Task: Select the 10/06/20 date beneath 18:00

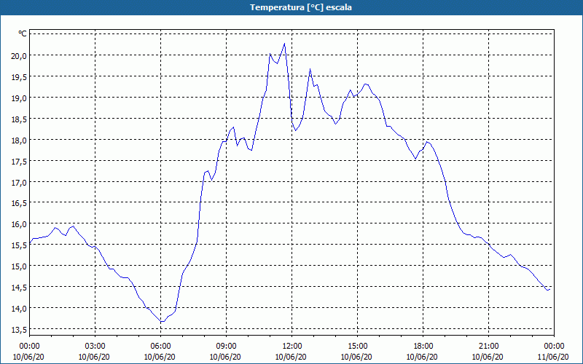Action: coord(422,357)
